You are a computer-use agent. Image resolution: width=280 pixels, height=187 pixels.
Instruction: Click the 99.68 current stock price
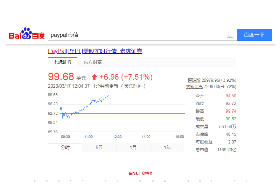(x=61, y=77)
